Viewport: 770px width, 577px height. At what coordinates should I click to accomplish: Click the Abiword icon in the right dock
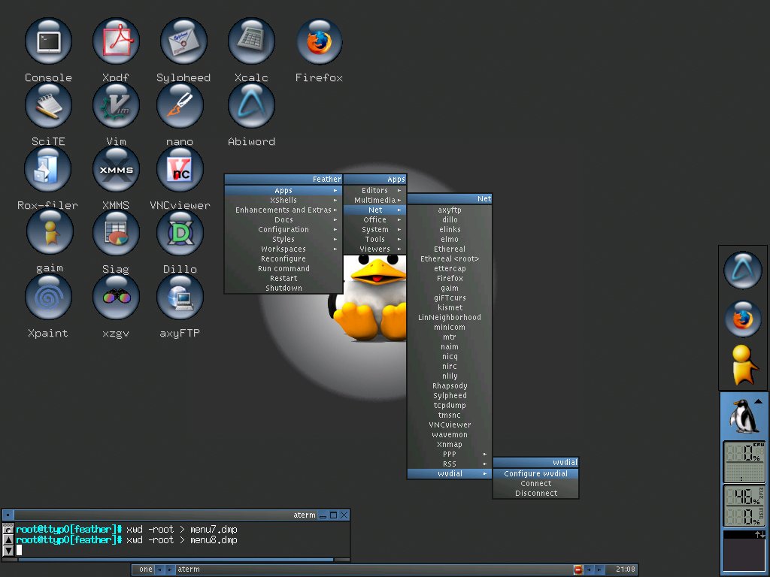click(743, 270)
